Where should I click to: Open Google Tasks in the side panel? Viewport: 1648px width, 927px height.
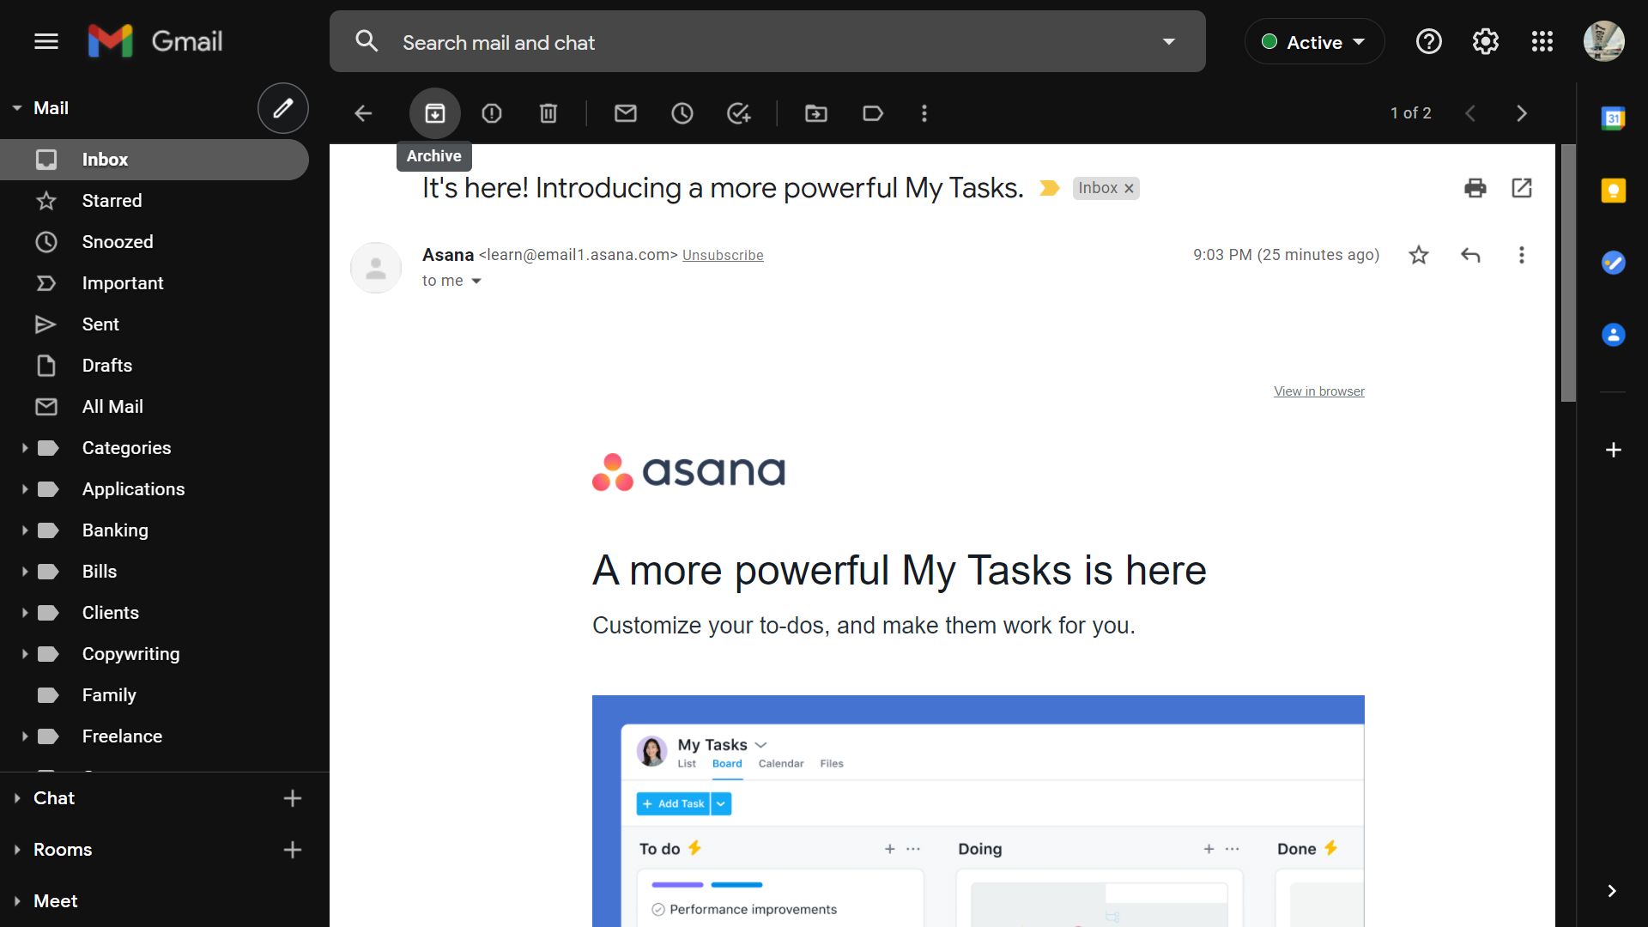pos(1614,264)
